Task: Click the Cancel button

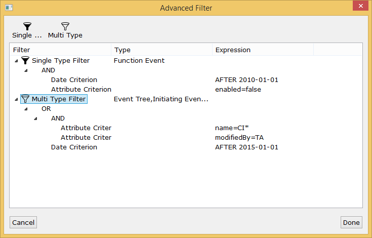Action: click(23, 222)
